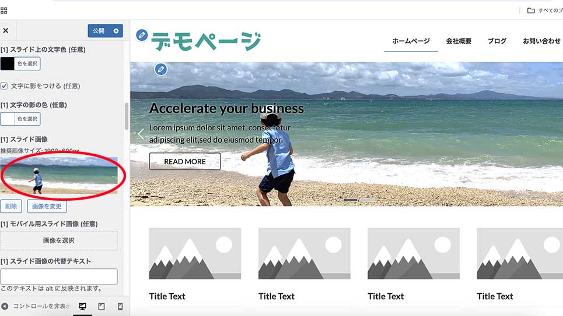Click the 公開 publish button

pyautogui.click(x=99, y=31)
